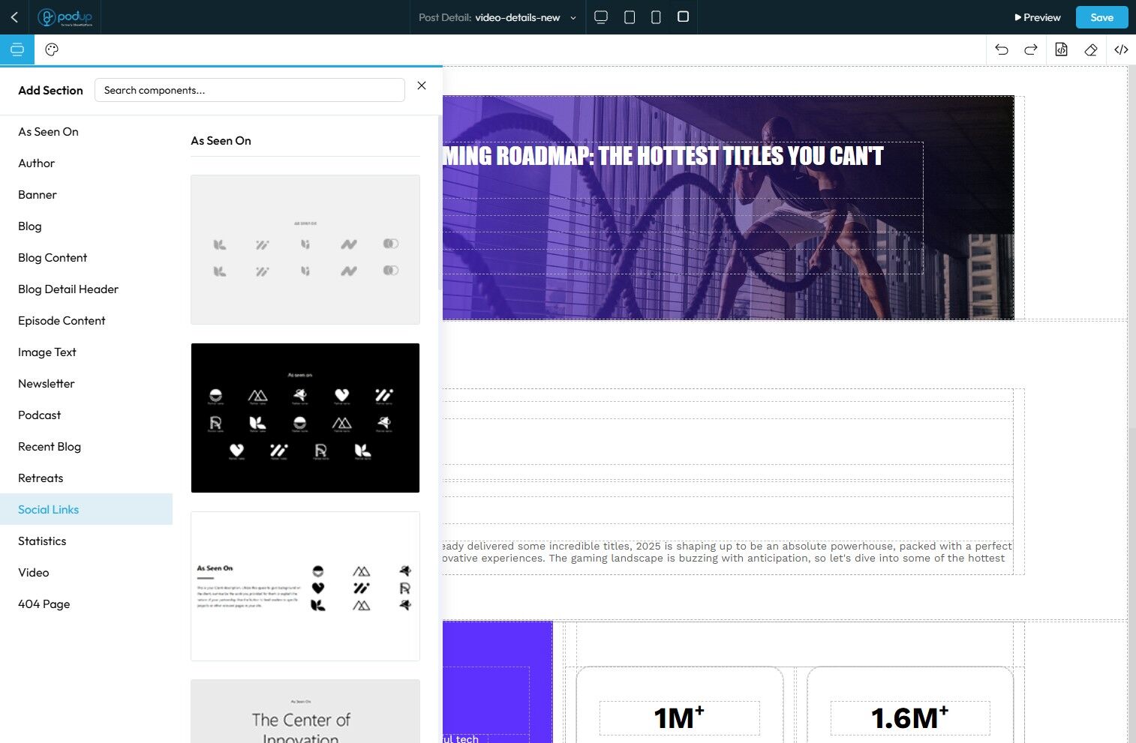Select the Podcast category

click(x=86, y=415)
